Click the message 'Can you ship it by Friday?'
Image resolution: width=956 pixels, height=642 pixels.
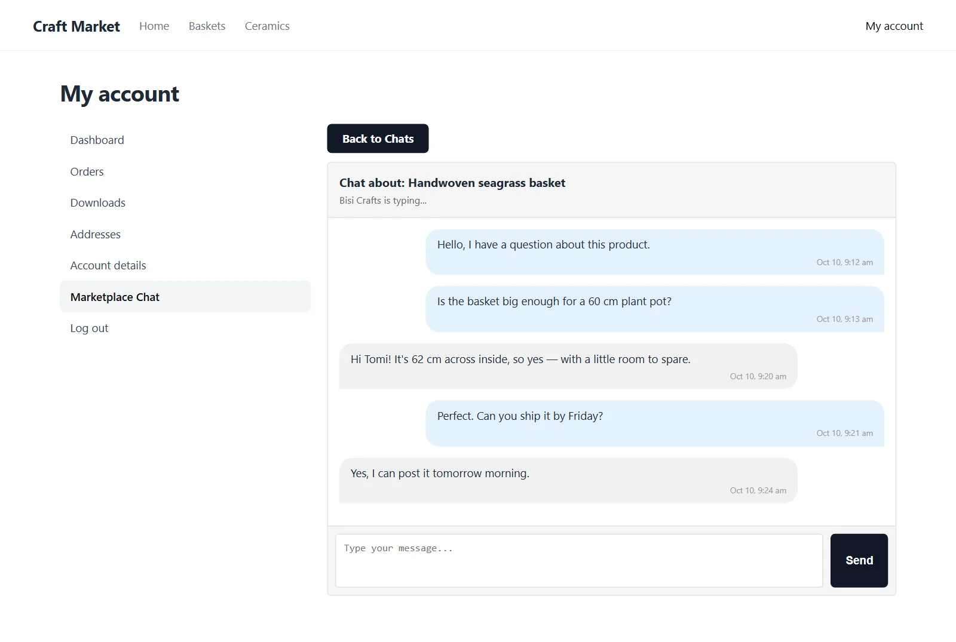[655, 423]
